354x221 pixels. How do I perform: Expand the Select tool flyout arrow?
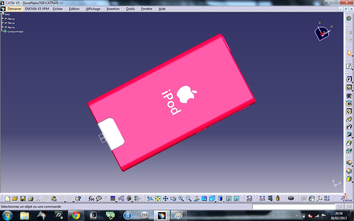coord(353,56)
